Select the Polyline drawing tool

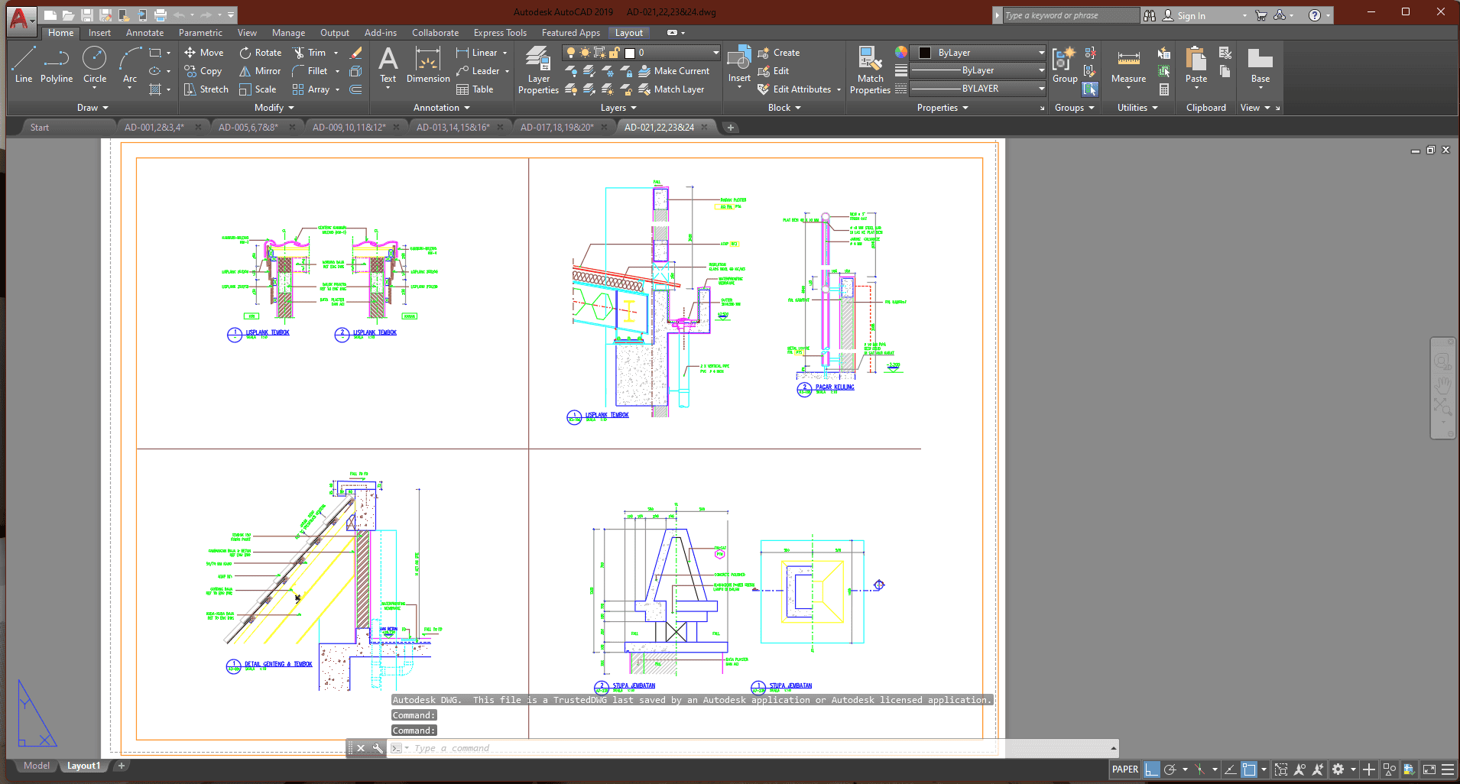(57, 66)
